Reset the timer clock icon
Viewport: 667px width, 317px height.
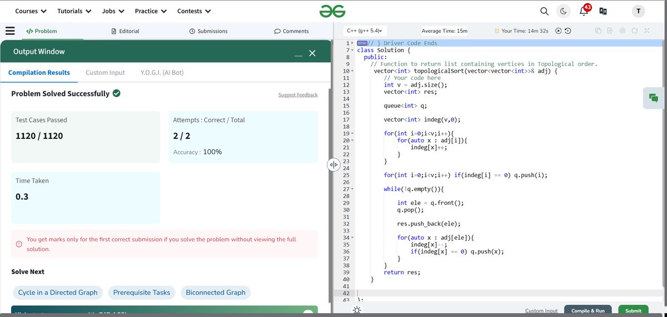[568, 31]
